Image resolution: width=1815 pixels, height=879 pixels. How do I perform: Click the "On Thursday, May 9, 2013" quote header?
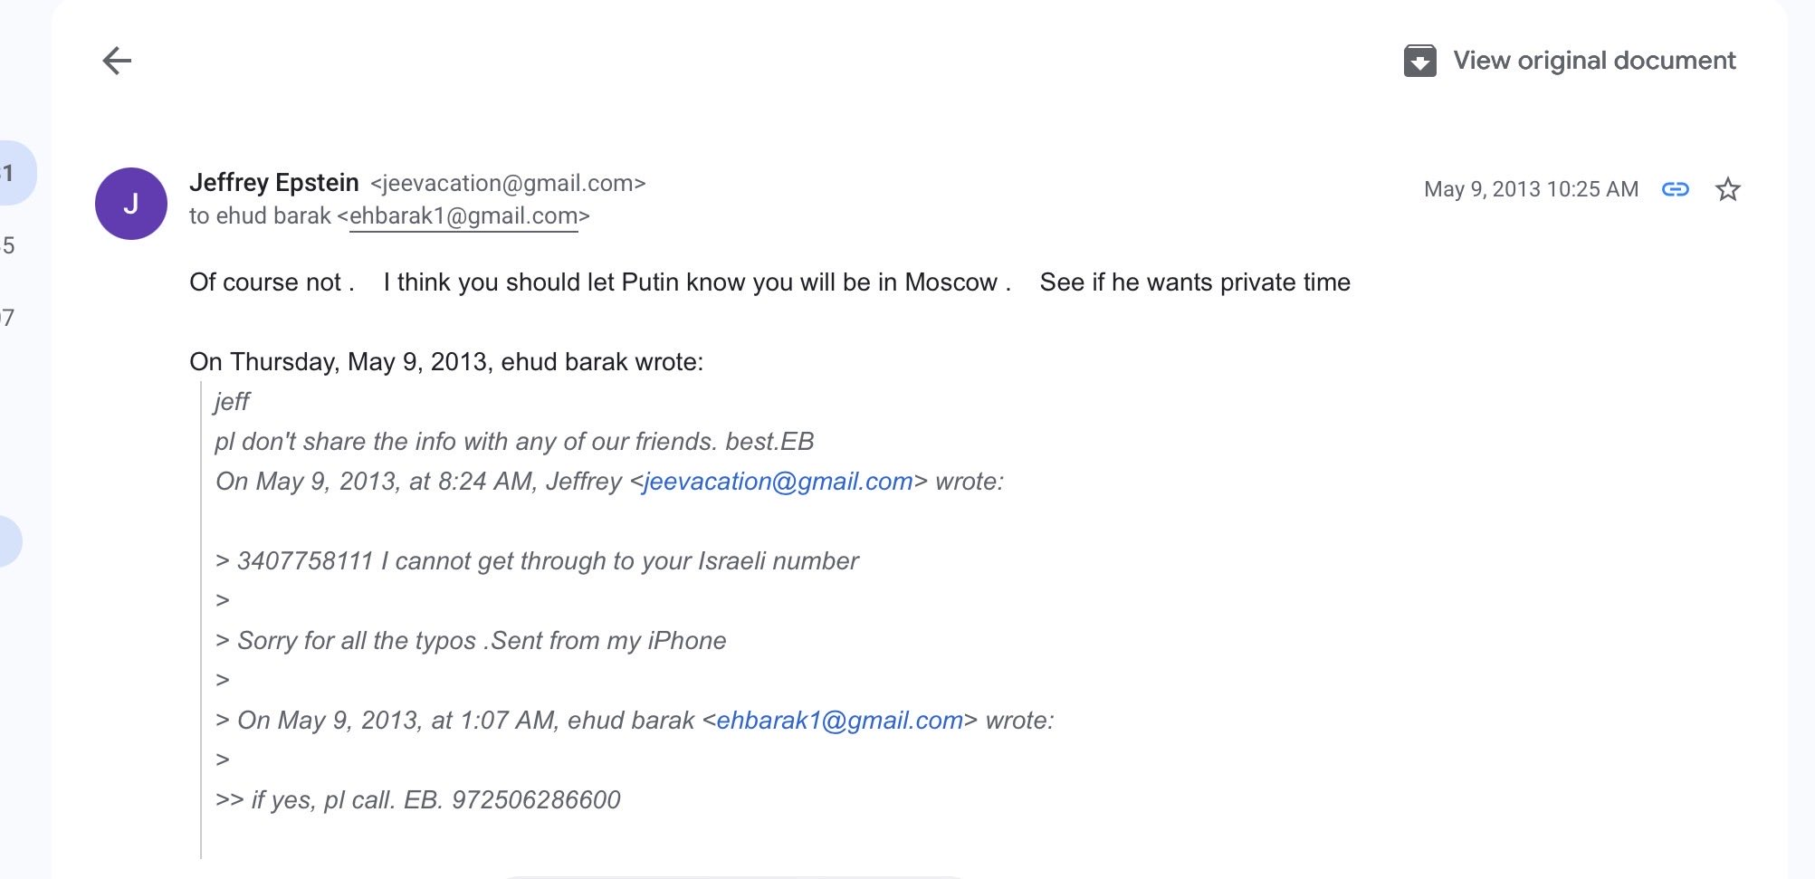click(x=445, y=362)
